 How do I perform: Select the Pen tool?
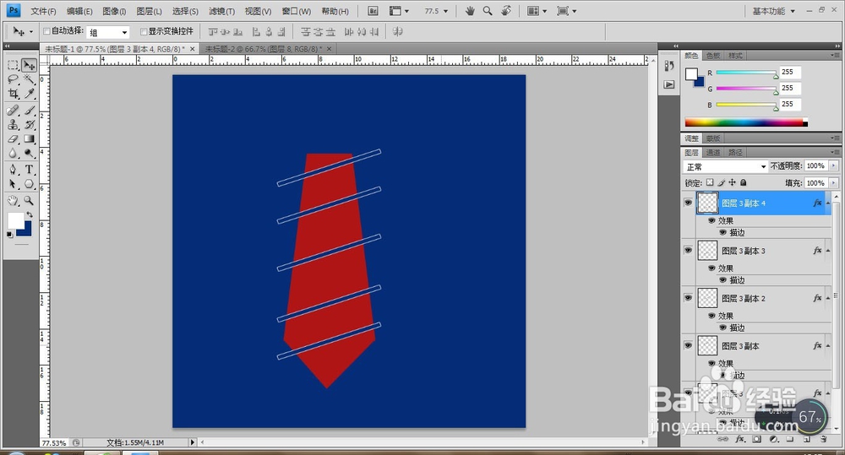13,170
